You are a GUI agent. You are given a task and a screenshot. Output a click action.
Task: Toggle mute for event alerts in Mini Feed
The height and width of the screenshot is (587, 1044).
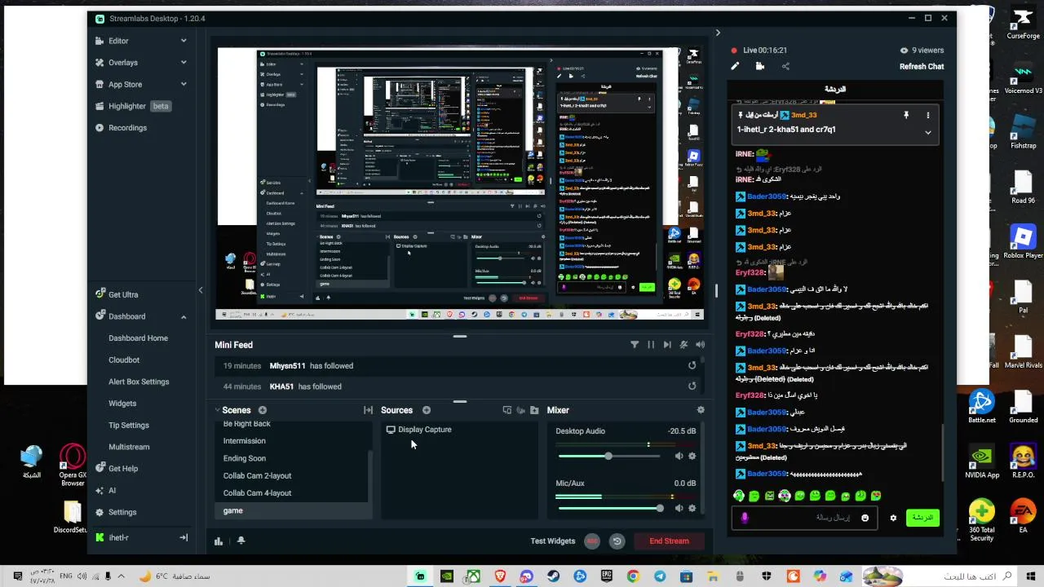[683, 345]
